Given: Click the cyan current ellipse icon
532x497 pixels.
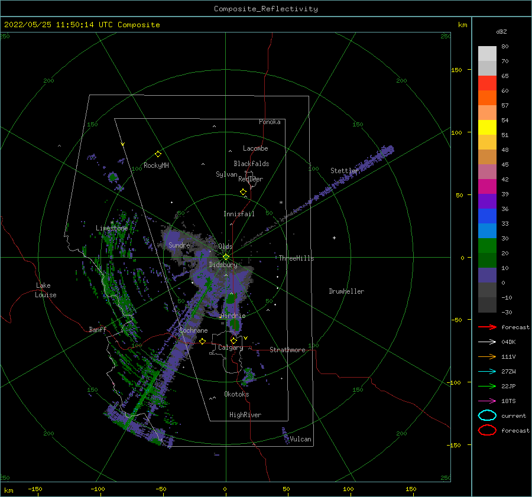Looking at the screenshot, I should pos(487,415).
